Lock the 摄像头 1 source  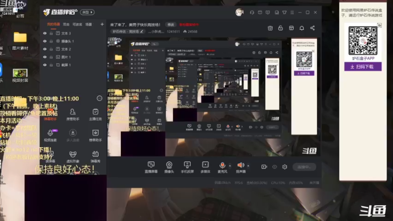51,41
